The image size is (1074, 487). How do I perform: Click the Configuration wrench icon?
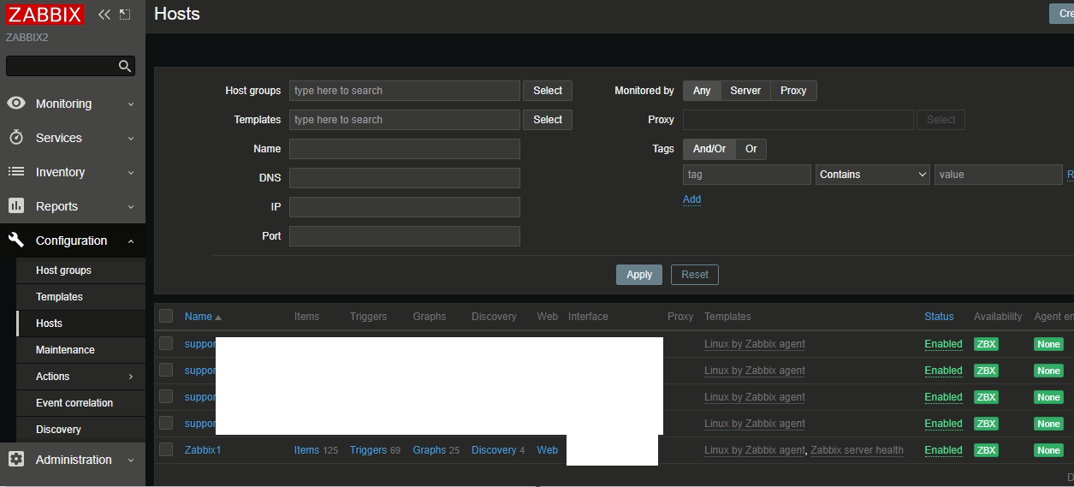[16, 241]
